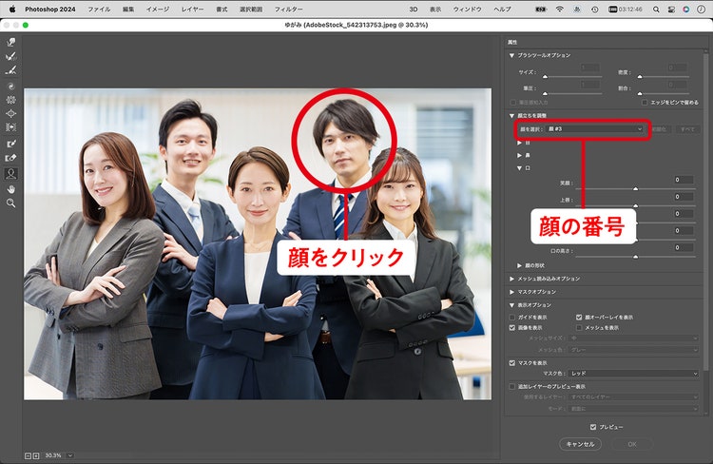
Task: Expand the 目 (eyes) subsection
Action: 519,143
